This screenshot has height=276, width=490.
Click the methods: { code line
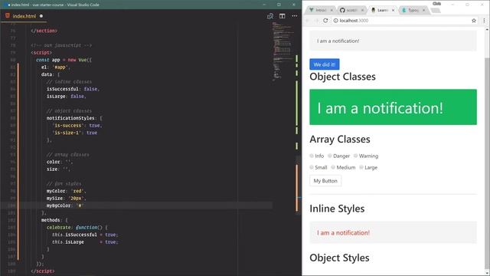pos(54,220)
